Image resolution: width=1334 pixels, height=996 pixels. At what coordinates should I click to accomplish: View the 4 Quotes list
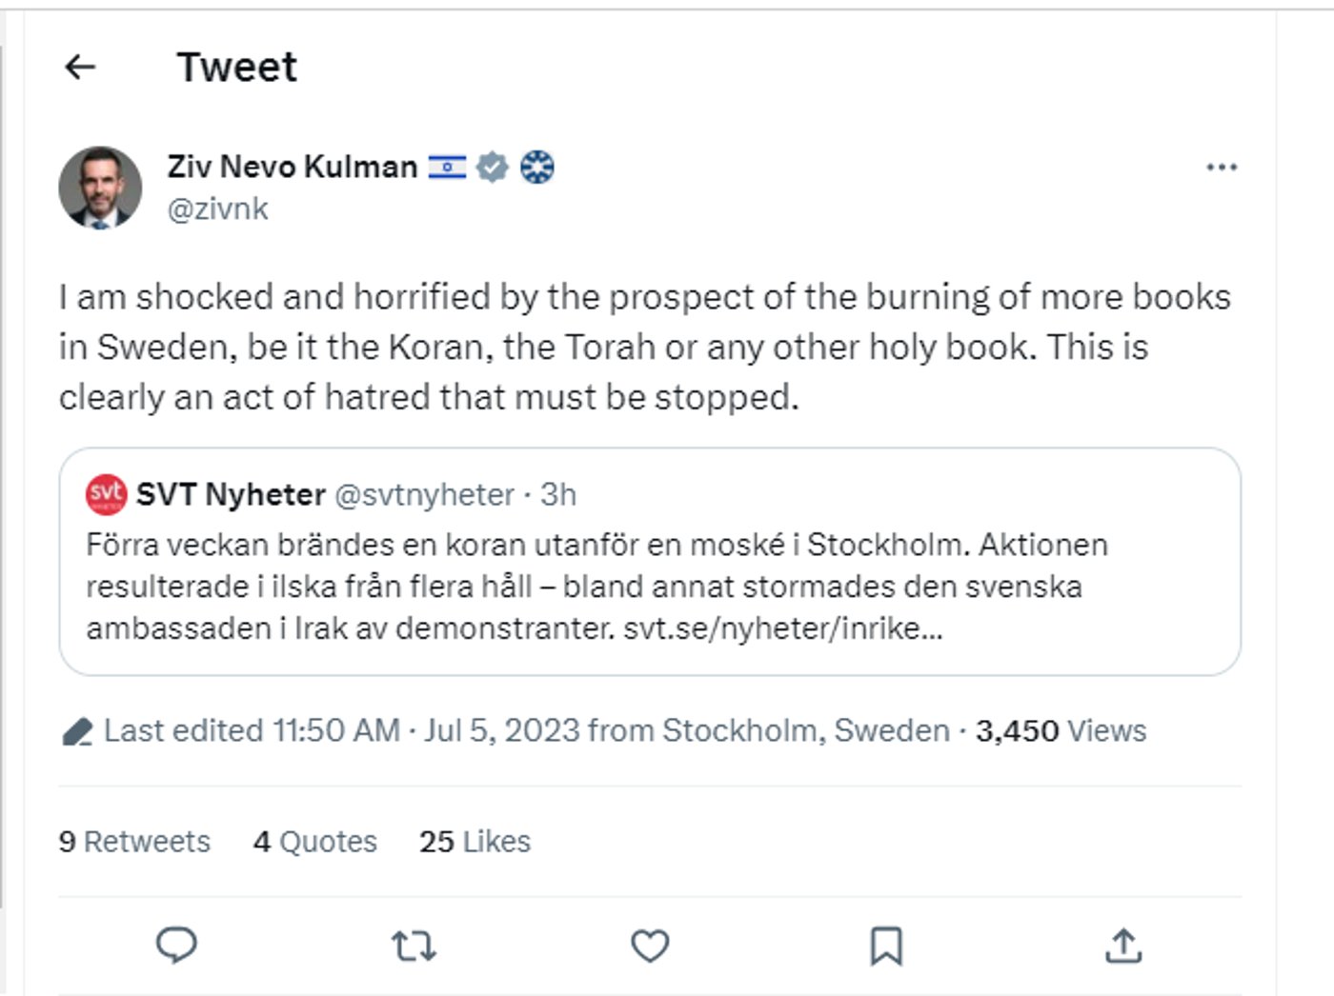pos(315,842)
